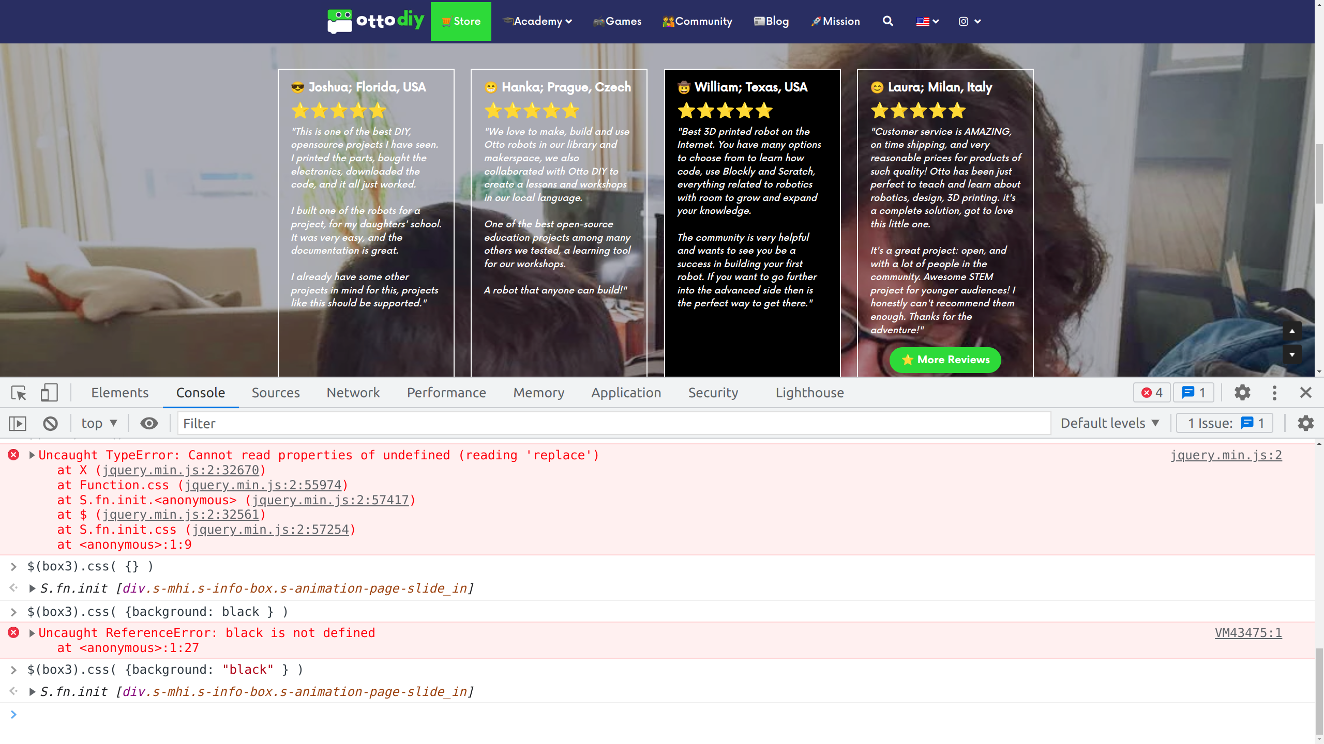The width and height of the screenshot is (1324, 744).
Task: Expand the Academy menu in navbar
Action: point(538,21)
